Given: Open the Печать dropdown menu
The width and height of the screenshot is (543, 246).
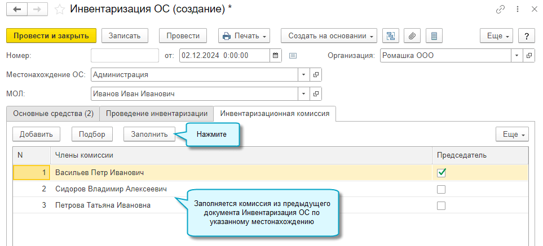Looking at the screenshot, I should (244, 35).
